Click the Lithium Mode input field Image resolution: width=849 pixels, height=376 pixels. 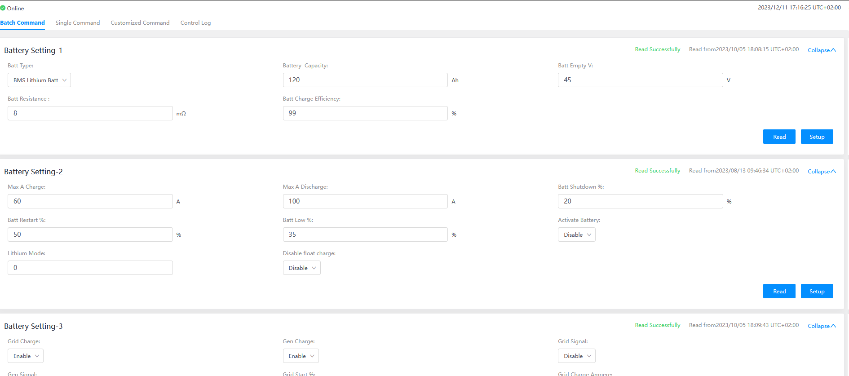click(90, 268)
